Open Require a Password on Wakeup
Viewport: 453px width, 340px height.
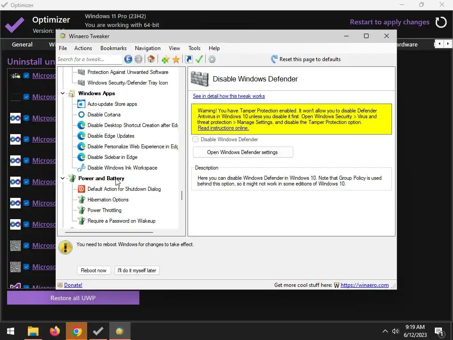[x=121, y=221]
